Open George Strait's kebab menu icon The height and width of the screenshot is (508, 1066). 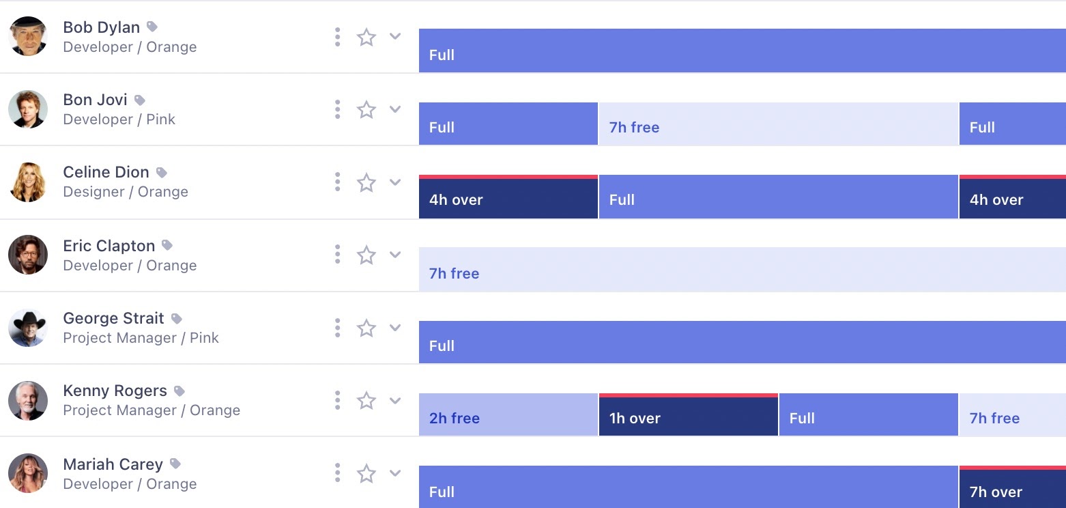(x=337, y=328)
